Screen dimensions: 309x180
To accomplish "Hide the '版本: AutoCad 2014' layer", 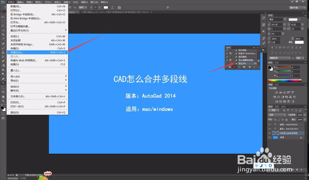I will [x=269, y=129].
